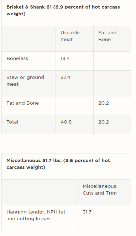
Task: Click the Brisket & Shank table heading
Action: 63,10
